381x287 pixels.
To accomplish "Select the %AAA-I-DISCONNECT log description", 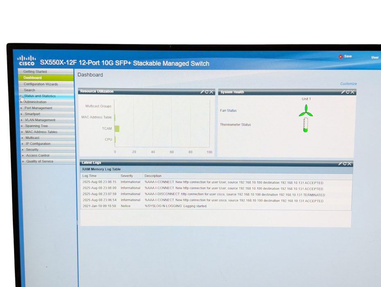I will (x=235, y=195).
